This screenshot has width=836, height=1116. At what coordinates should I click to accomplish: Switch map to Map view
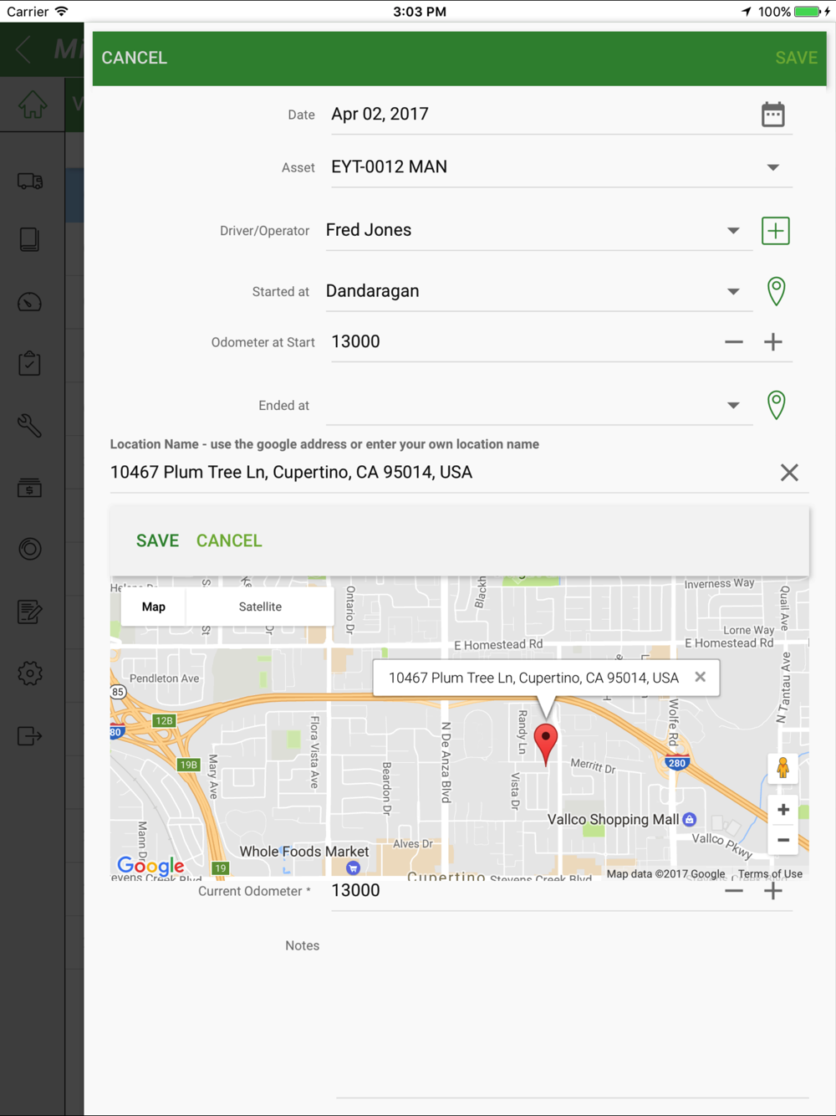(154, 607)
